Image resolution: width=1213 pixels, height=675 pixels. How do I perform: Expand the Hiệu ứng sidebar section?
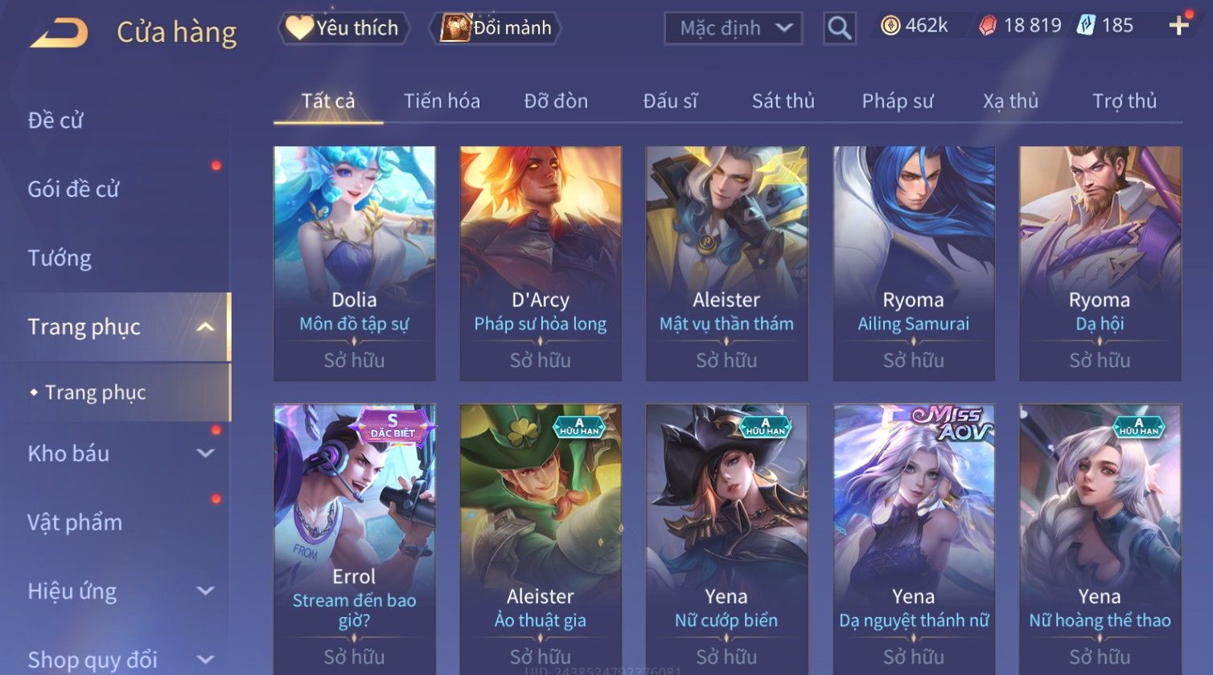pyautogui.click(x=205, y=591)
